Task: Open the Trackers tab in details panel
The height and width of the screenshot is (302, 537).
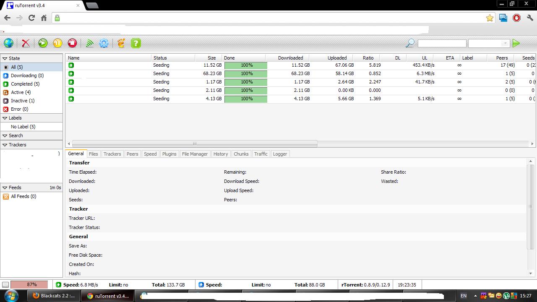Action: (x=112, y=154)
